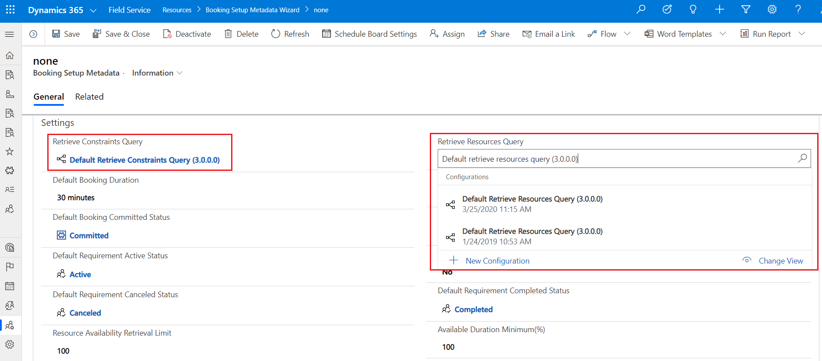This screenshot has width=822, height=361.
Task: Click Email a Link
Action: pyautogui.click(x=548, y=34)
